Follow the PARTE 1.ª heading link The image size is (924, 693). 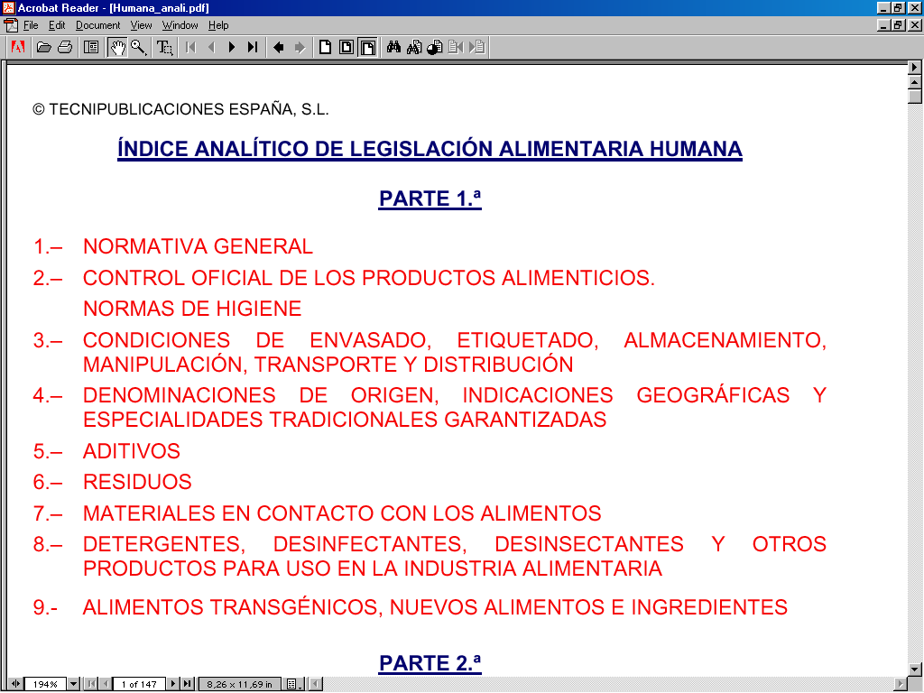point(430,199)
